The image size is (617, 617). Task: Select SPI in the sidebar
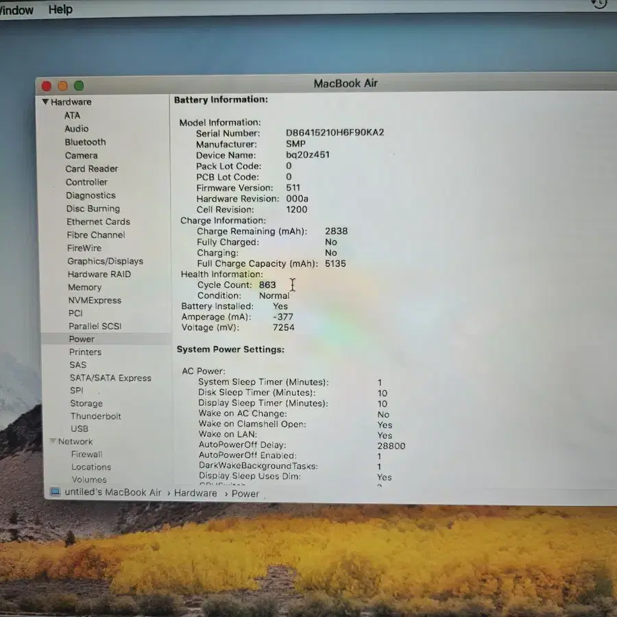click(77, 390)
